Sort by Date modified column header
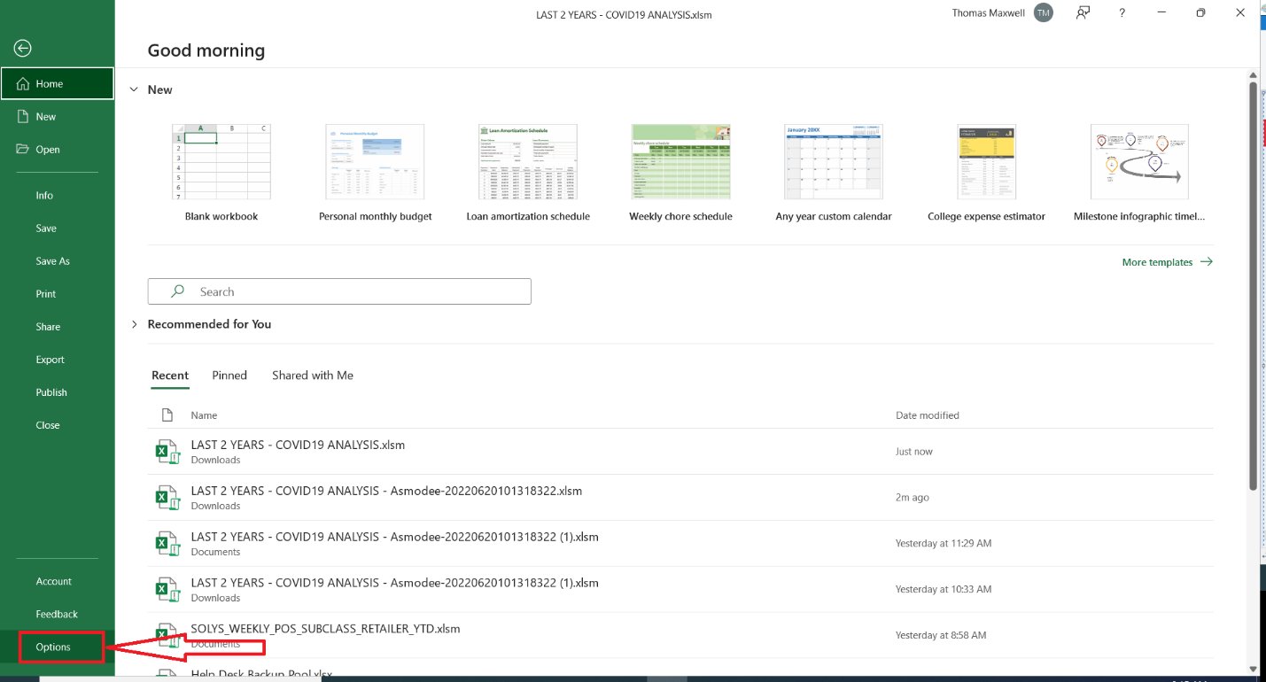1266x682 pixels. coord(928,415)
